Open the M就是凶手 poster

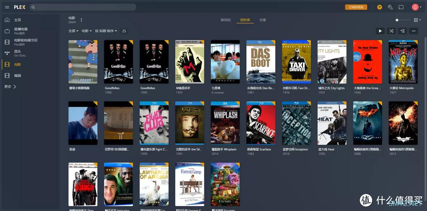[189, 62]
